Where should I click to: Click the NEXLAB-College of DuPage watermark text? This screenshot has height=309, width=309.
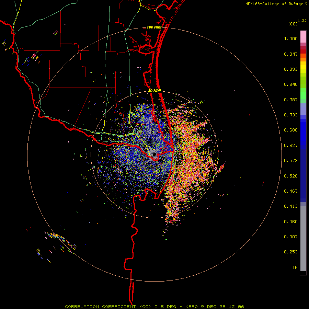[275, 4]
